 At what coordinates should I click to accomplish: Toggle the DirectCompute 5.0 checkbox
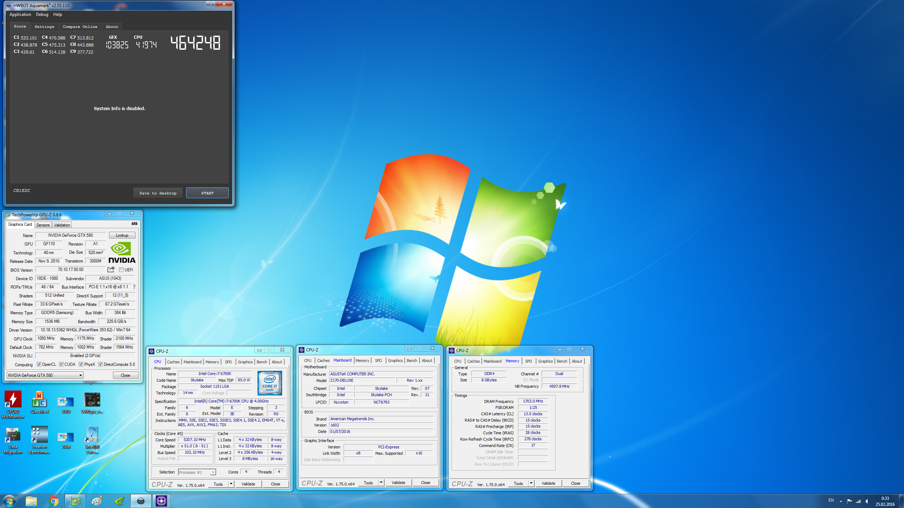point(100,364)
